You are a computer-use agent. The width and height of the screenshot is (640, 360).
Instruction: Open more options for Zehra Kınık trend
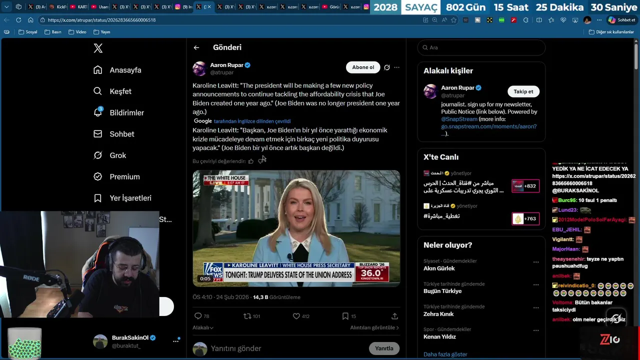(x=536, y=307)
